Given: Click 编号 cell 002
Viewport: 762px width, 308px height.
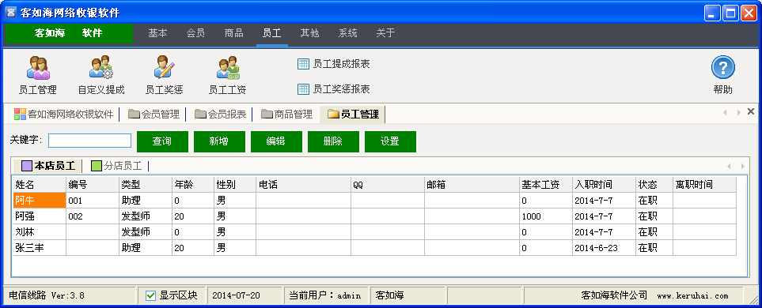Looking at the screenshot, I should (93, 216).
